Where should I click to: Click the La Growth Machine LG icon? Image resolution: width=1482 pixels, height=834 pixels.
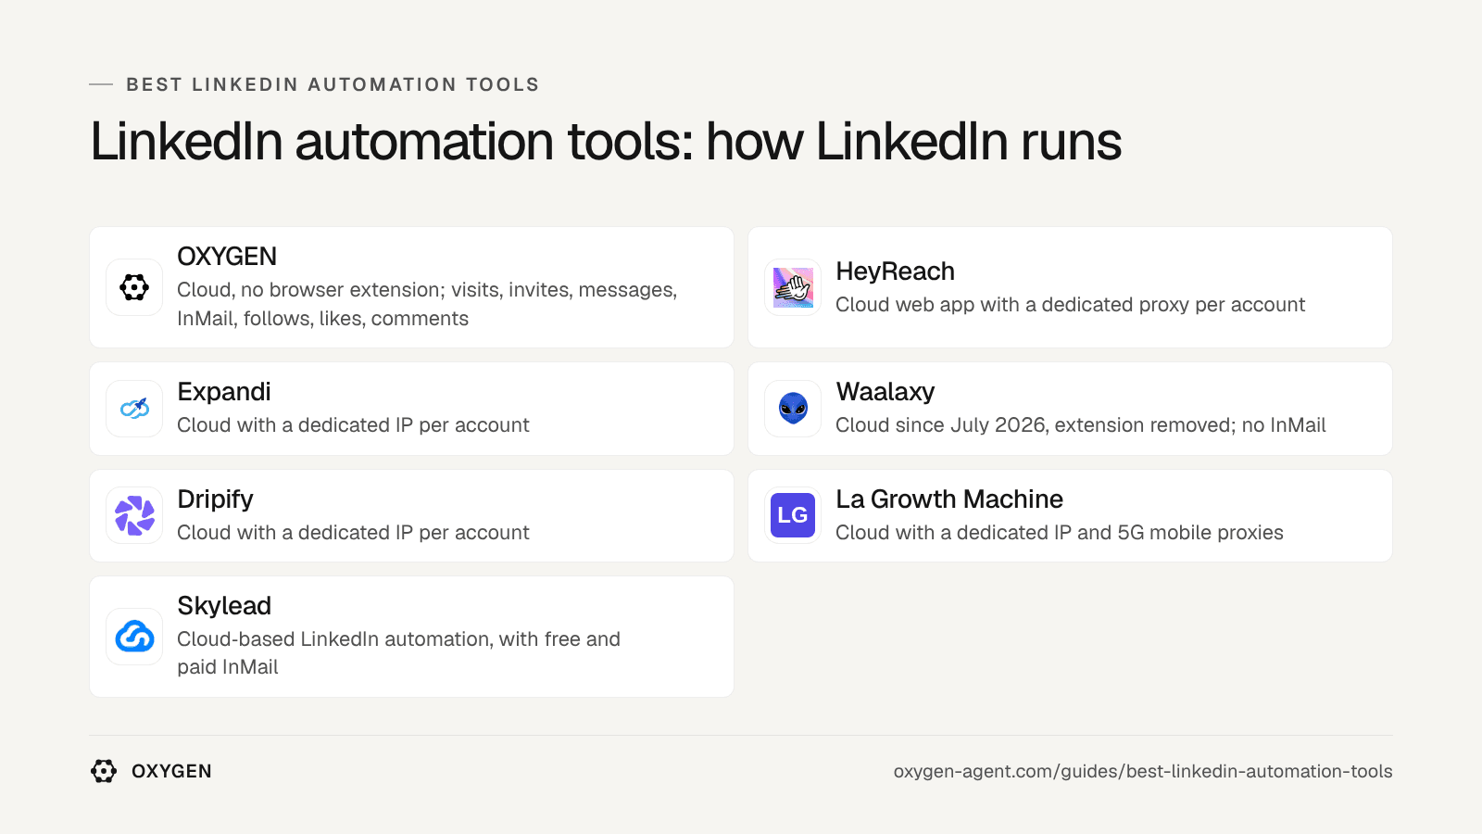[x=793, y=515]
